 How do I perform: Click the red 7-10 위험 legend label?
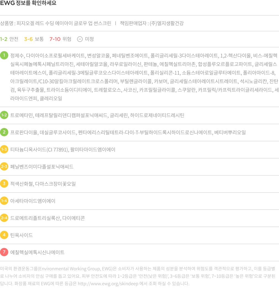(x=60, y=39)
